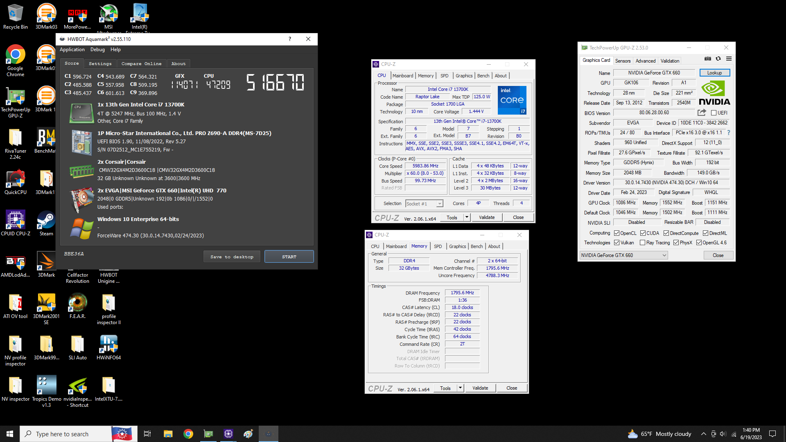This screenshot has height=442, width=786.
Task: Open the AMDLoadAd... desktop icon
Action: click(x=16, y=264)
